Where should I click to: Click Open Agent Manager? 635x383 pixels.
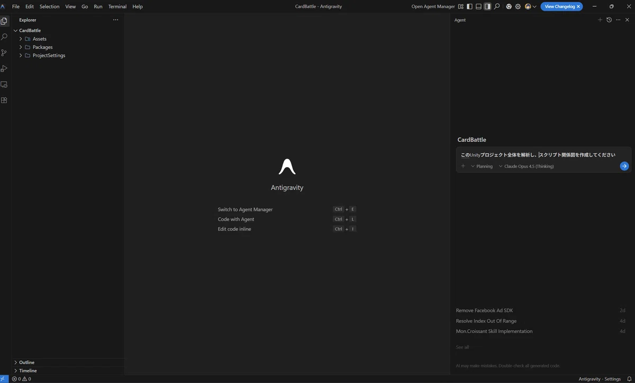click(x=433, y=6)
